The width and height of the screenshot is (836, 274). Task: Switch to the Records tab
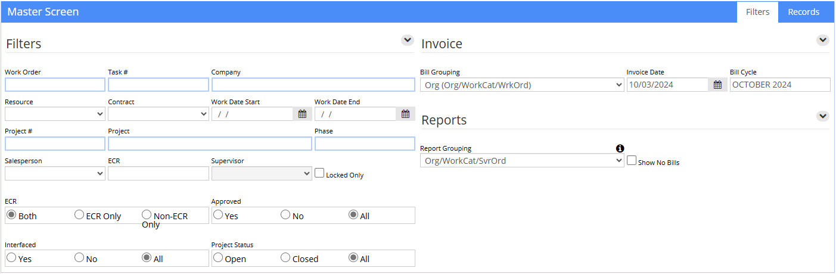pos(803,12)
